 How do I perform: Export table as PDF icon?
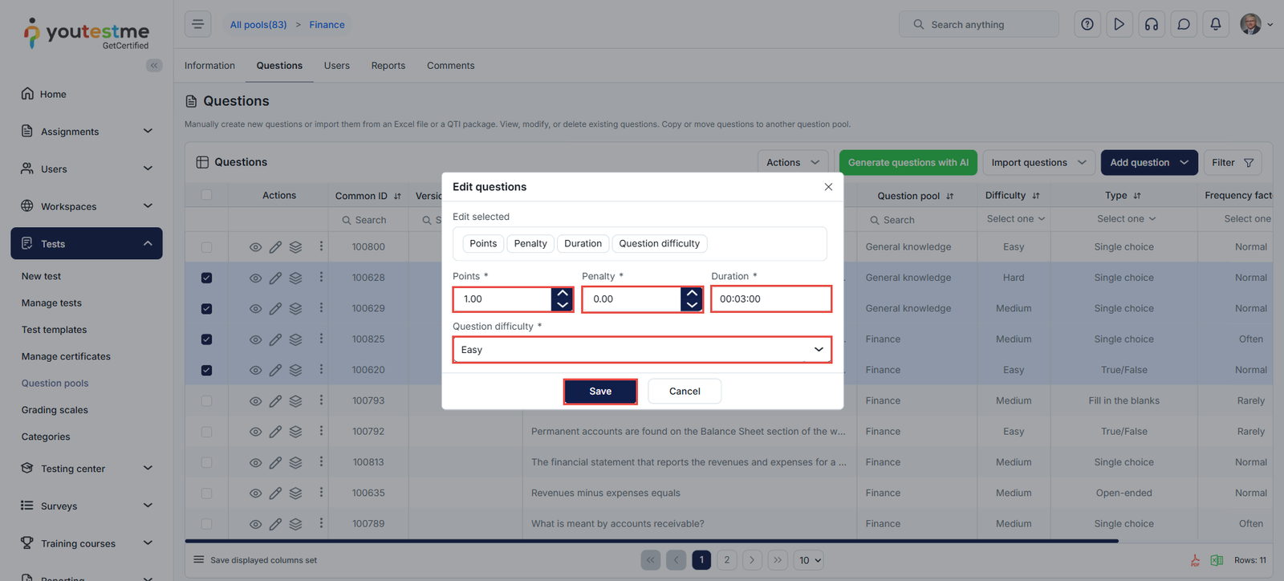tap(1195, 560)
